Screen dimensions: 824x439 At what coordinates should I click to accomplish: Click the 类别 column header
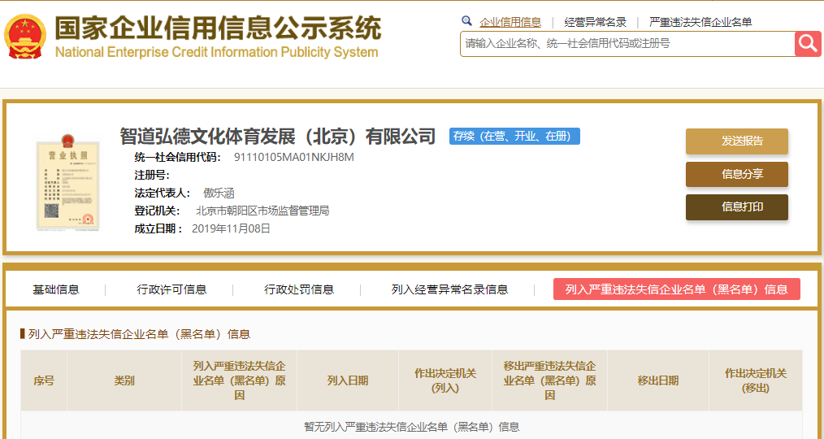point(124,380)
